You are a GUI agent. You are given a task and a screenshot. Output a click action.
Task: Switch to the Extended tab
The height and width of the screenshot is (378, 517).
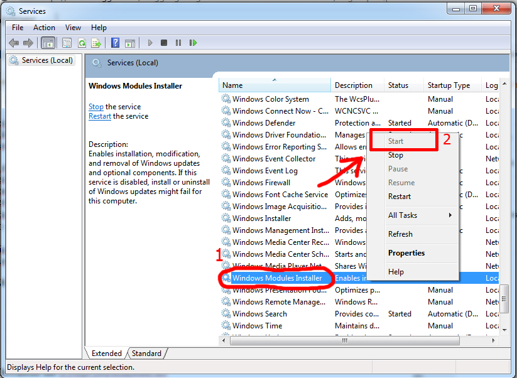click(x=107, y=354)
